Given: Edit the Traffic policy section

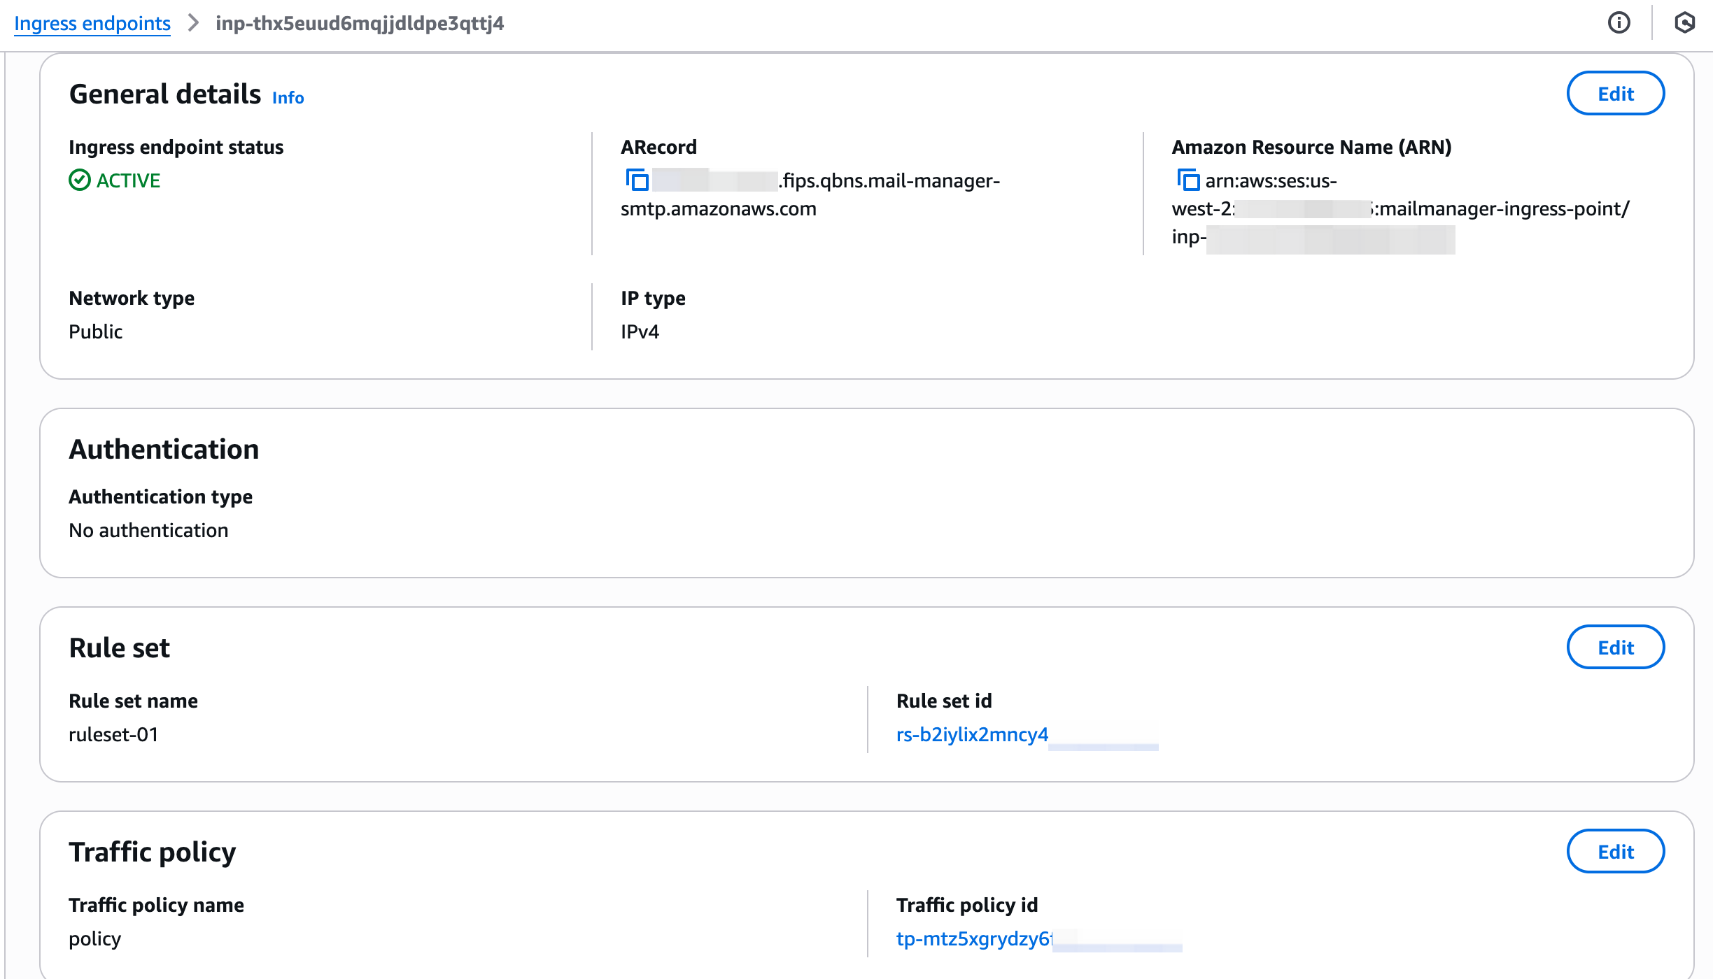Looking at the screenshot, I should (x=1615, y=852).
